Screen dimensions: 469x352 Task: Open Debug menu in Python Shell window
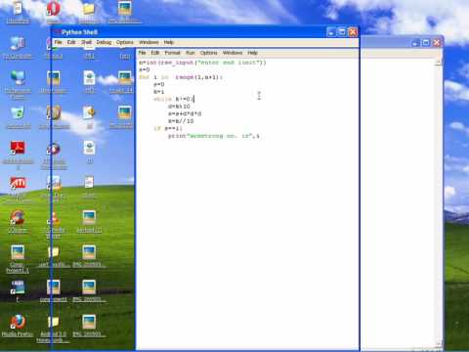click(x=104, y=42)
